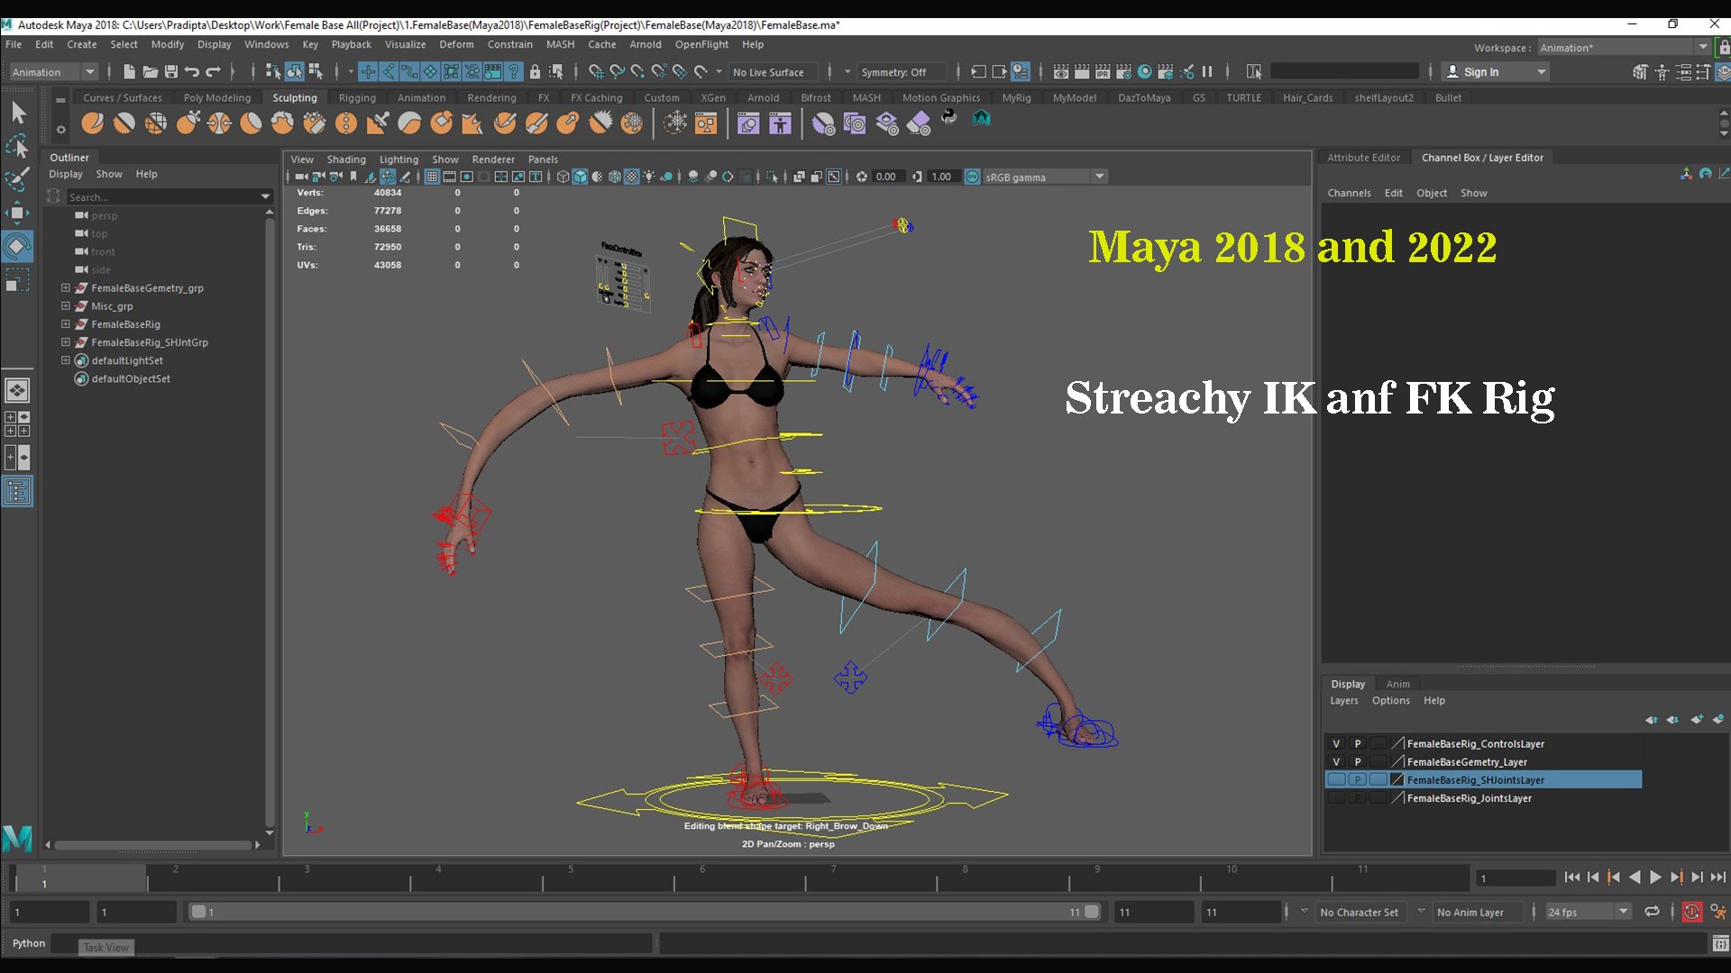Choose the Move tool in toolbox
The image size is (1731, 973).
point(18,213)
